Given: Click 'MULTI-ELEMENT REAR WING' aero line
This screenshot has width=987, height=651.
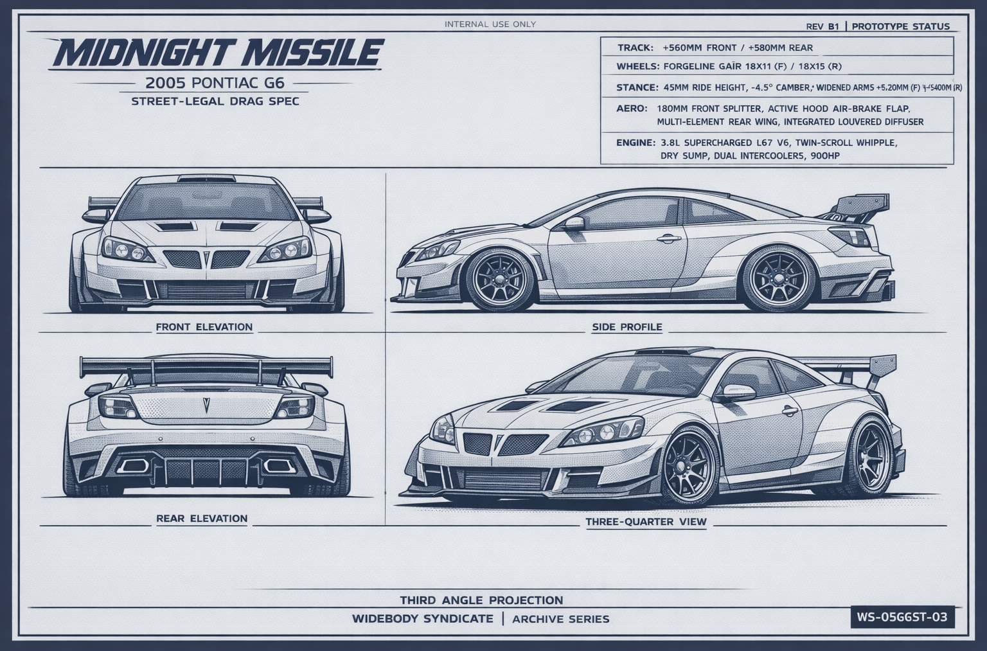Looking at the screenshot, I should pyautogui.click(x=790, y=121).
